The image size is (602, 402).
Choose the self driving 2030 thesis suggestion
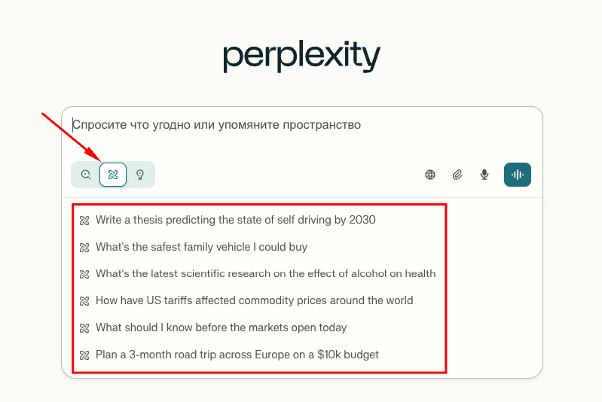[235, 220]
